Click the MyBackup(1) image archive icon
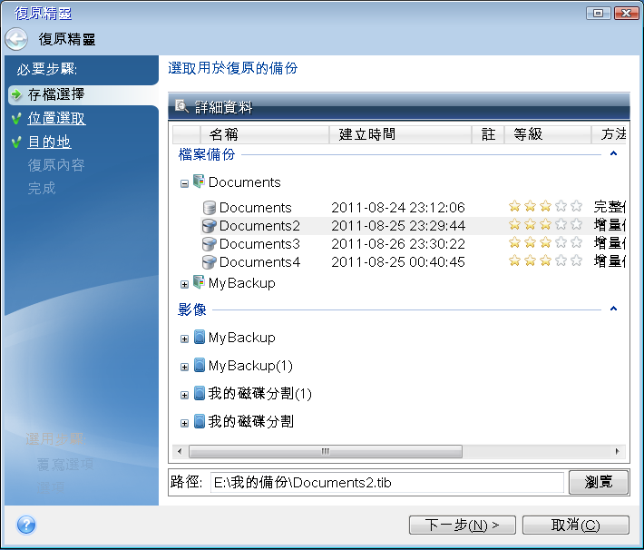 (200, 366)
